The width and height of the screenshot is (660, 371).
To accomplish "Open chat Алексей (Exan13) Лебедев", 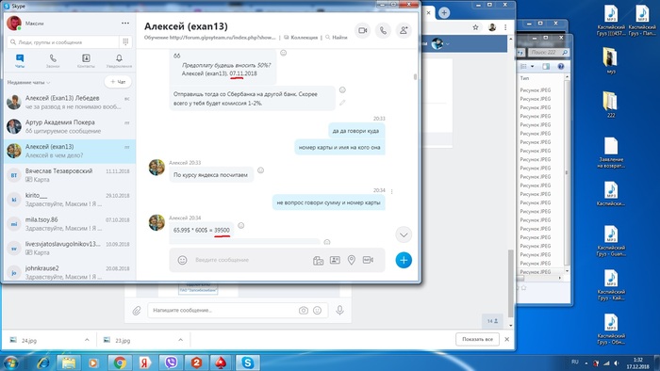I will 70,102.
